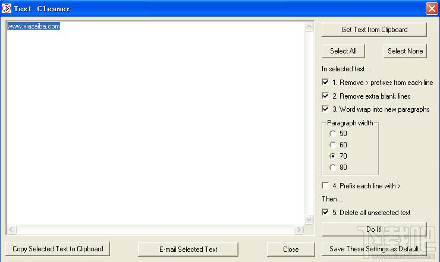Click the horizontal scrollbar left arrow

click(11, 230)
